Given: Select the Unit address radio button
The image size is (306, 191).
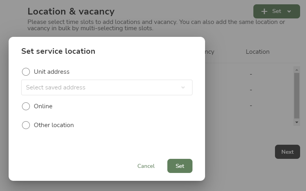Looking at the screenshot, I should pyautogui.click(x=26, y=72).
